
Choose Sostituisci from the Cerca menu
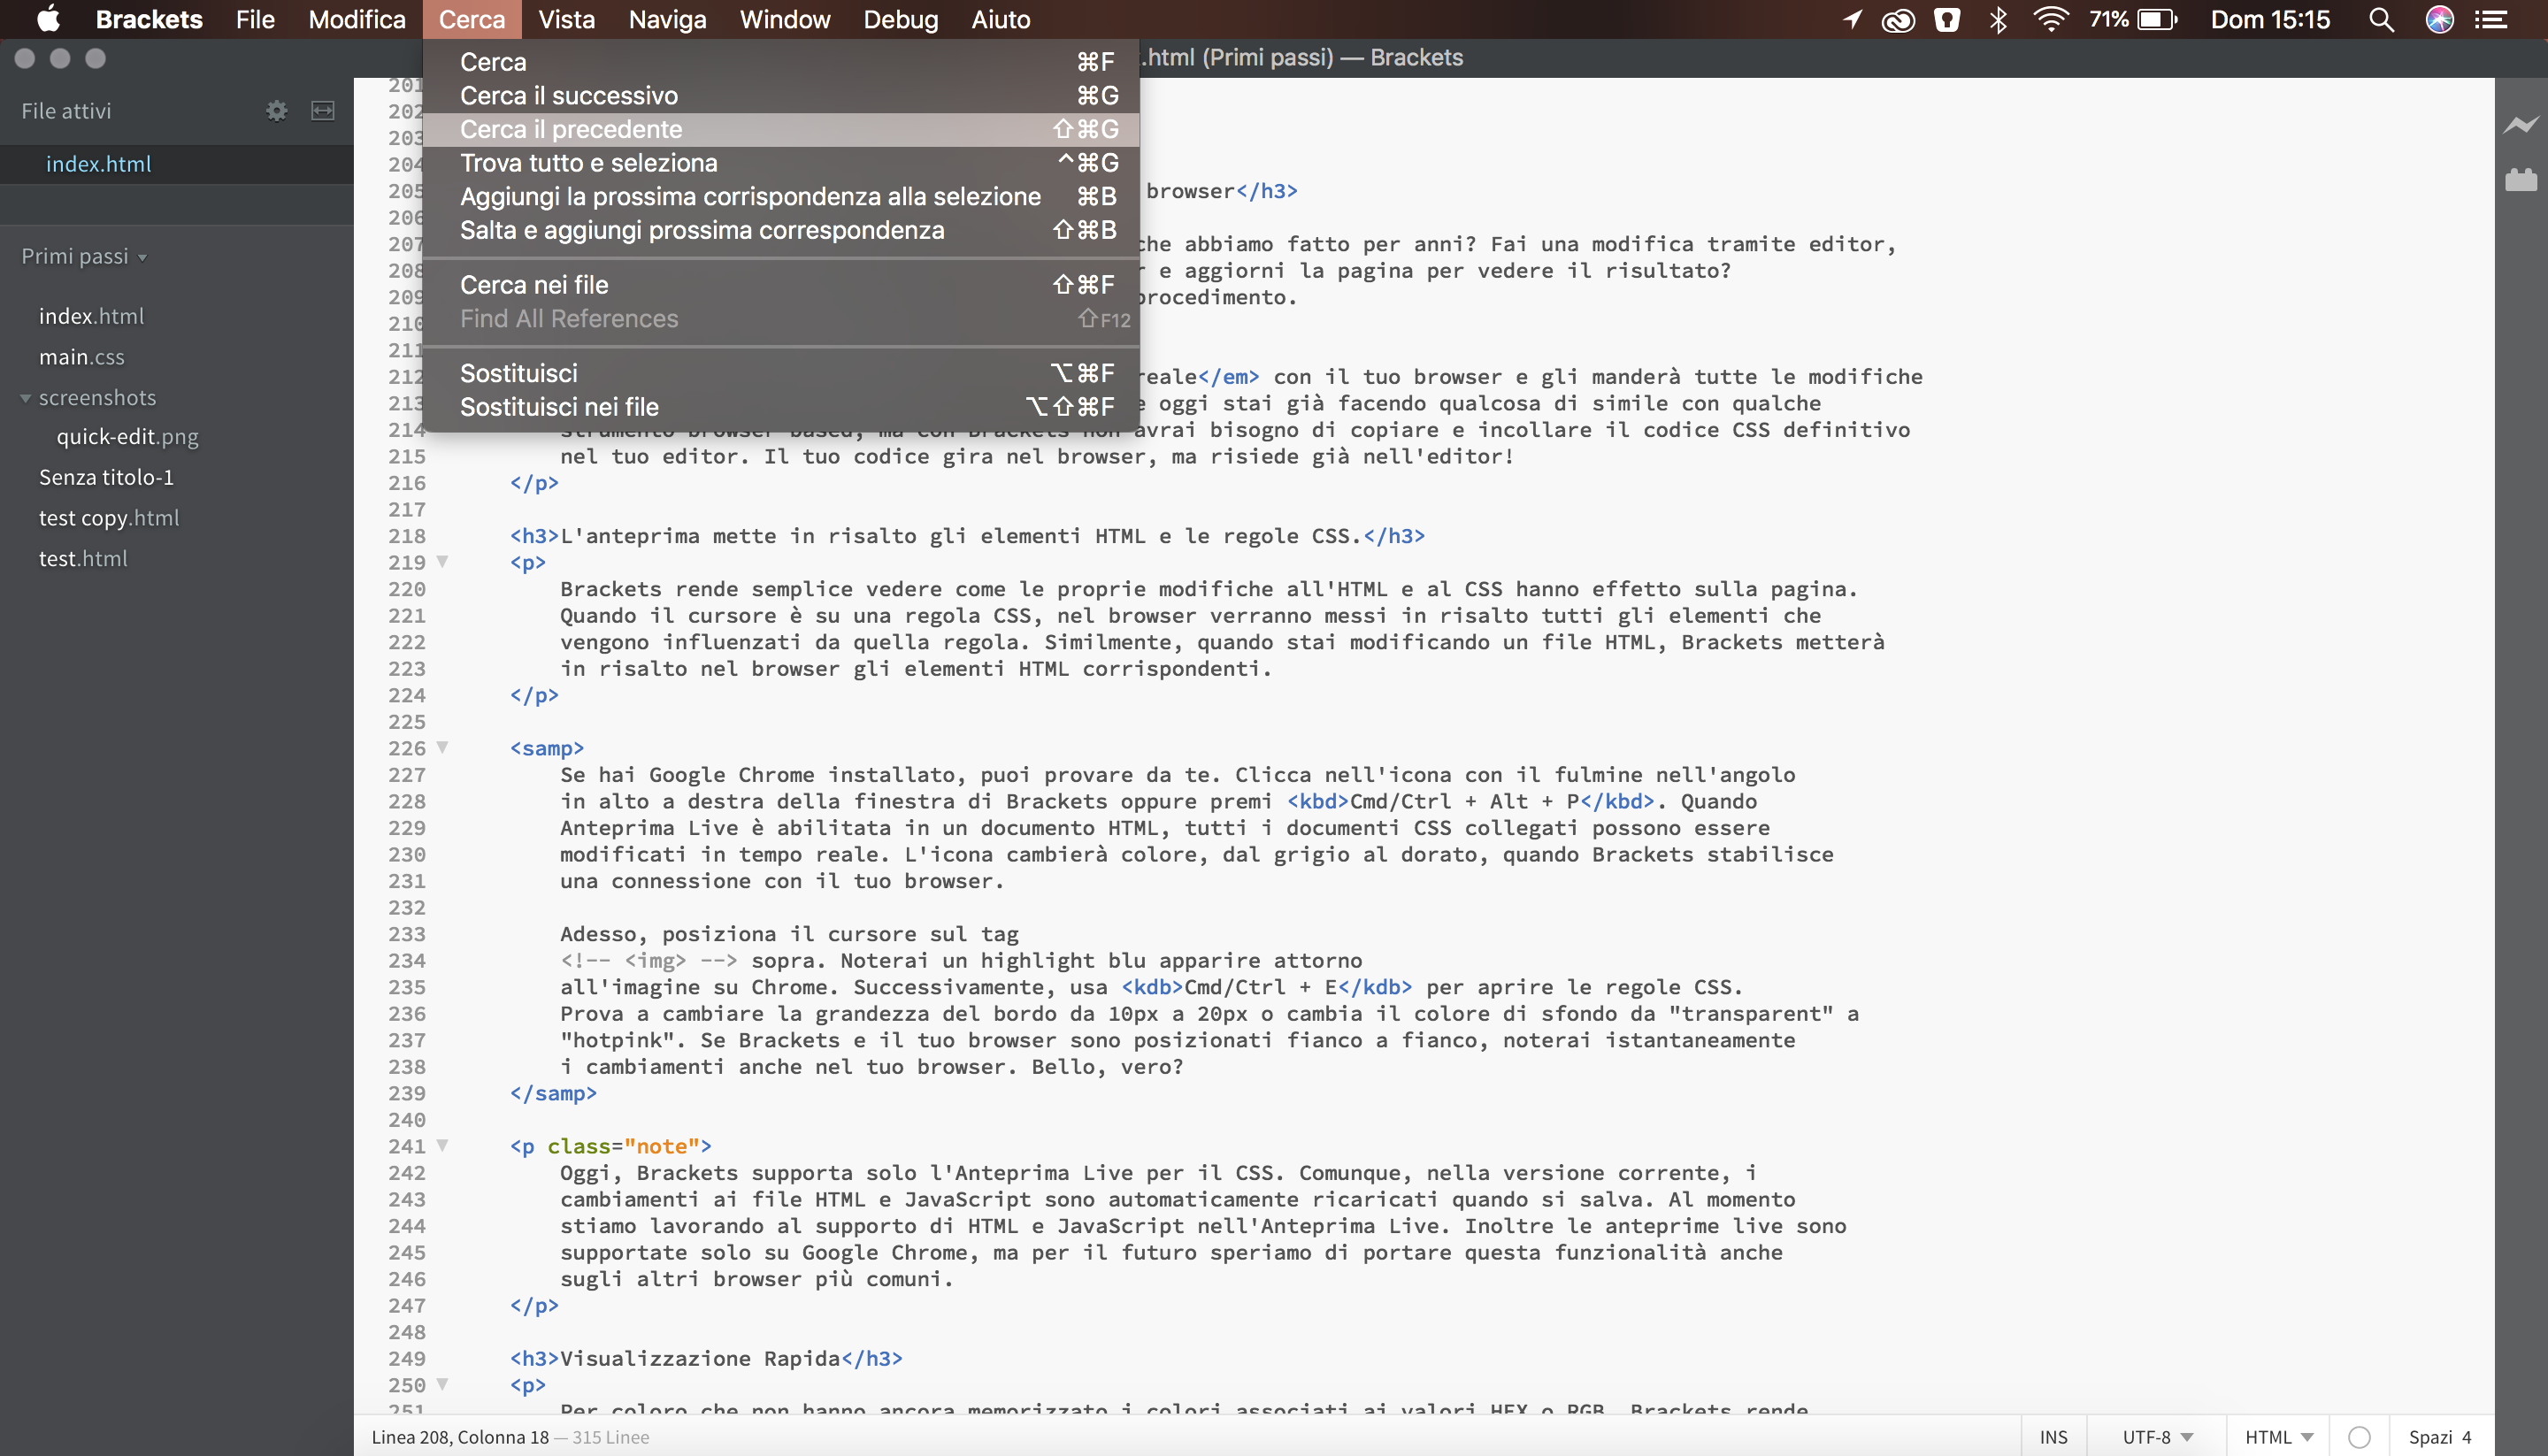518,373
